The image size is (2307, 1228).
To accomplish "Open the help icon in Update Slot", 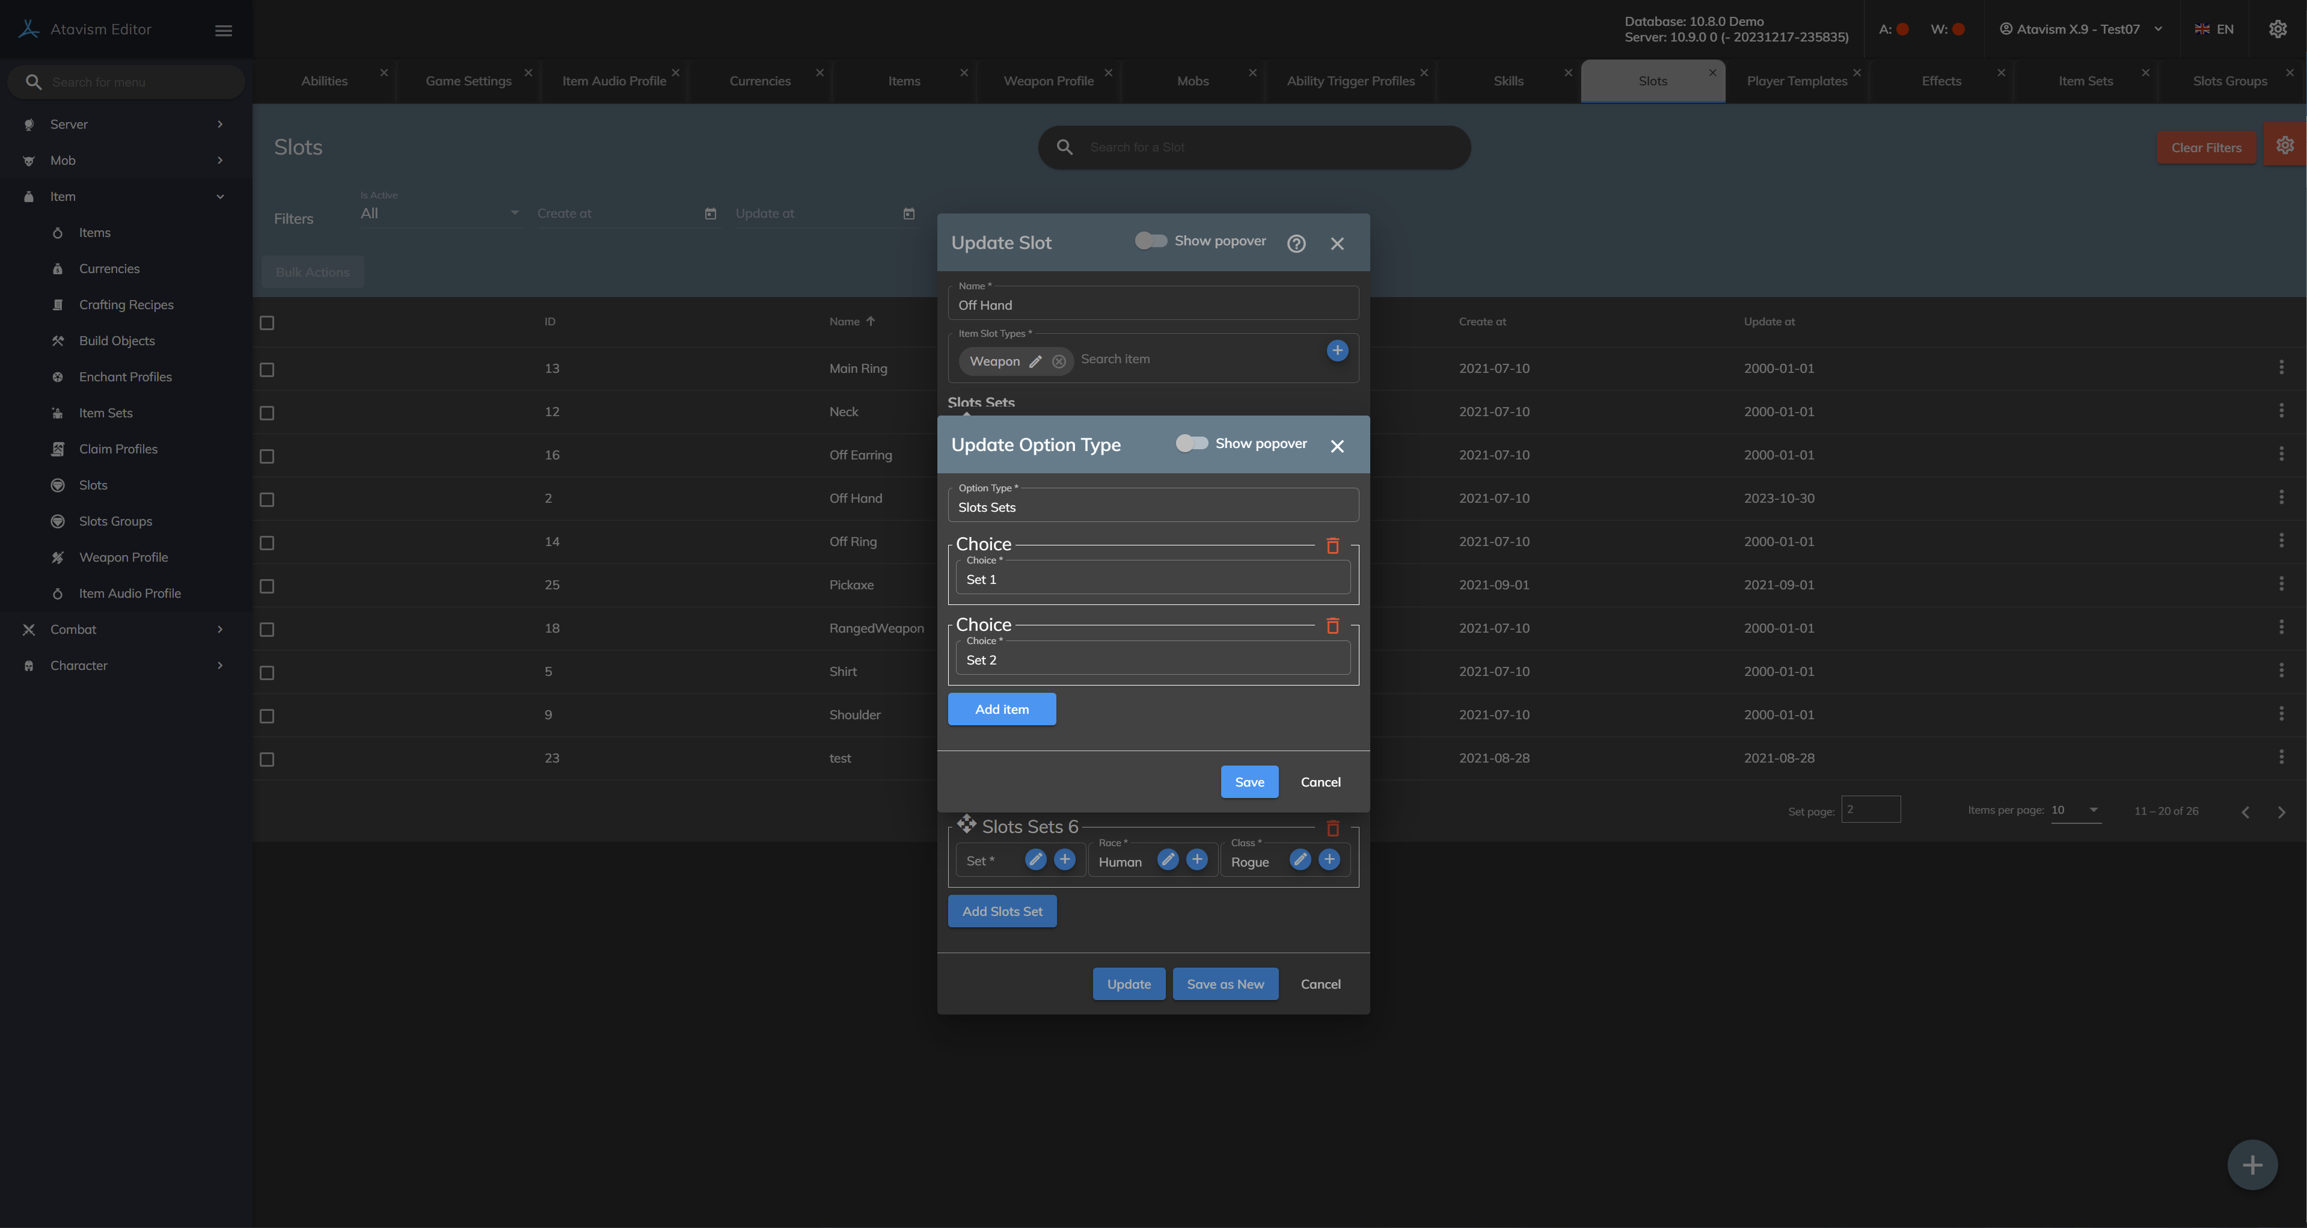I will click(x=1295, y=244).
